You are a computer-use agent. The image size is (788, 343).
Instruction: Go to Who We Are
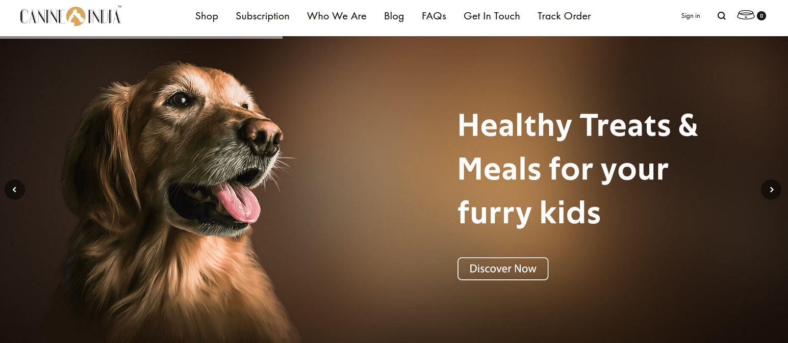[x=337, y=16]
